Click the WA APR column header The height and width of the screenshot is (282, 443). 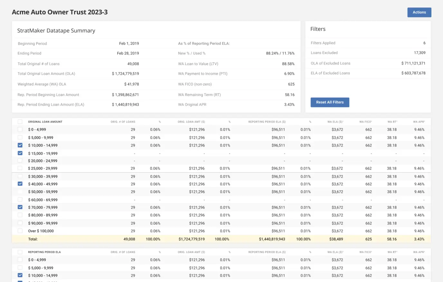[419, 122]
